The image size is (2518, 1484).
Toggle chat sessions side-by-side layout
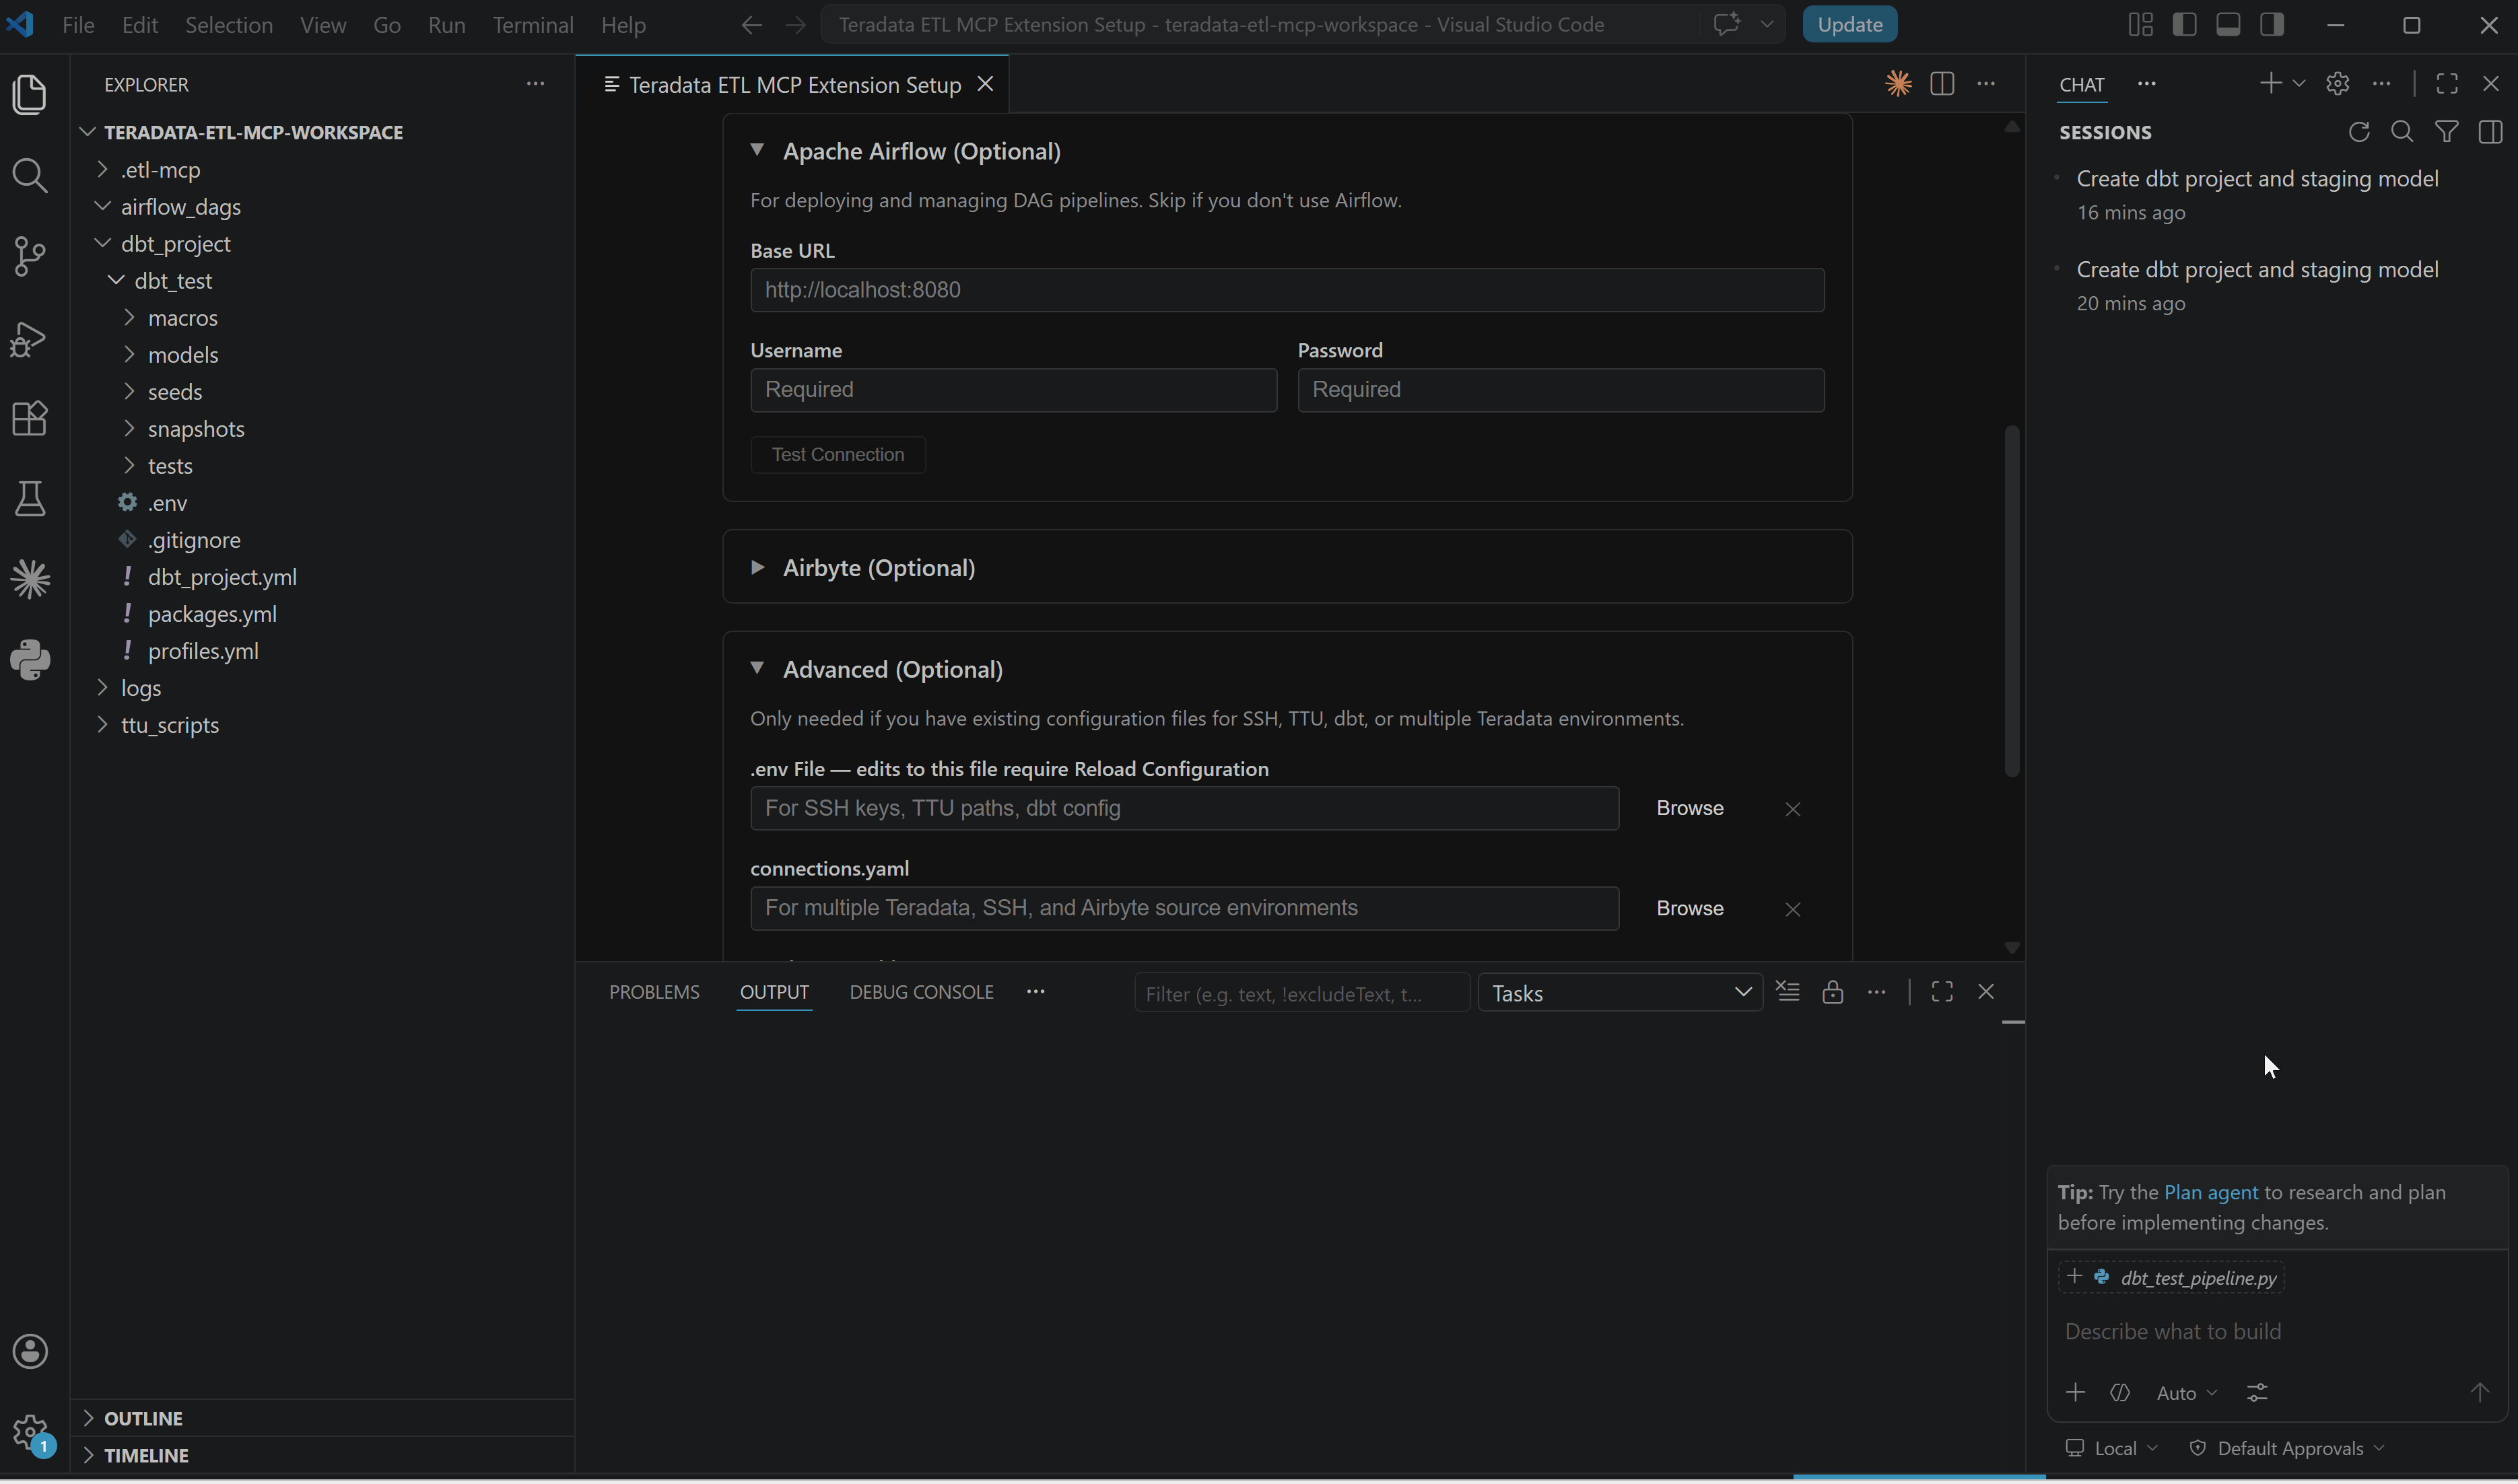point(2490,132)
